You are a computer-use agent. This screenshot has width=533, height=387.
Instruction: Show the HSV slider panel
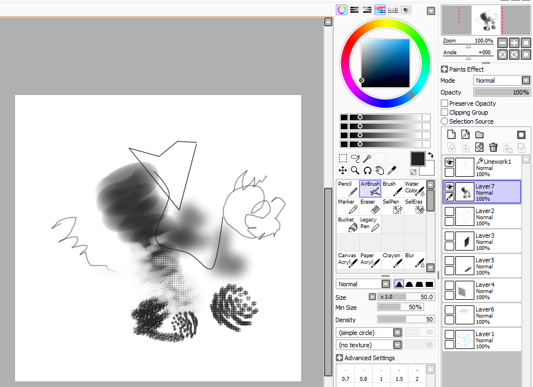[x=367, y=10]
